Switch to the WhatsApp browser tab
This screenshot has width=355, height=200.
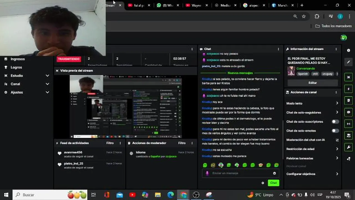(x=168, y=5)
